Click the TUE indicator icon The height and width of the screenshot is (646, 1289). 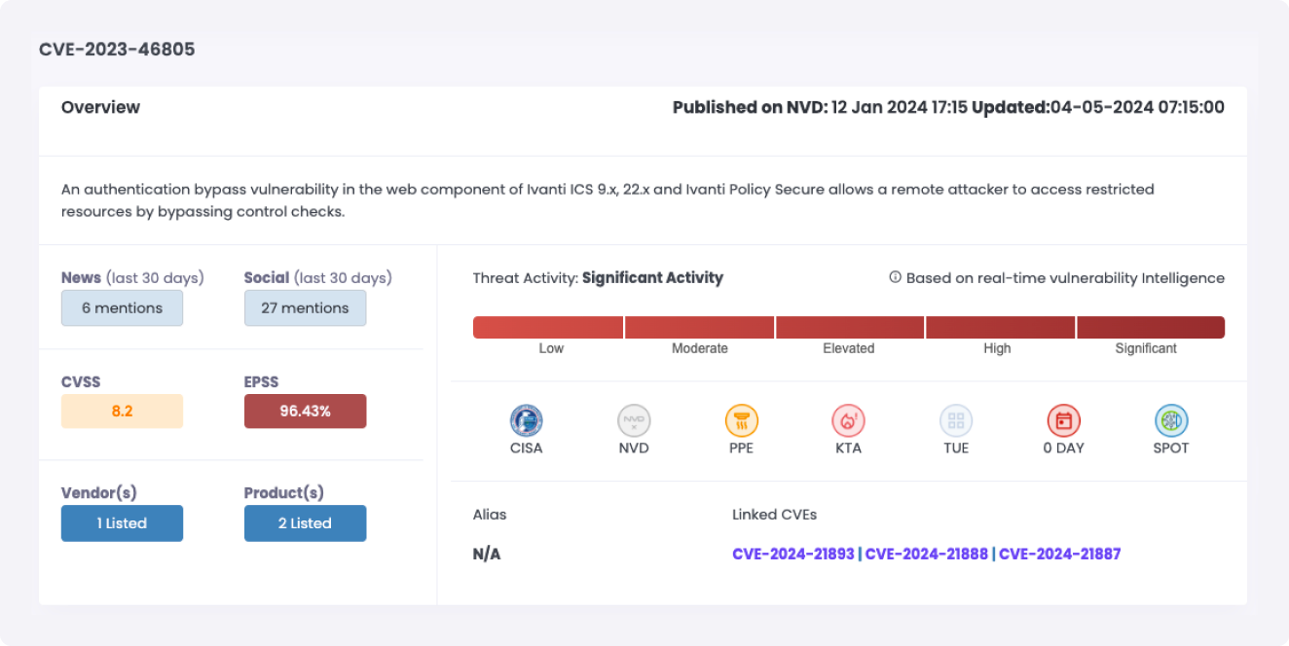tap(956, 421)
